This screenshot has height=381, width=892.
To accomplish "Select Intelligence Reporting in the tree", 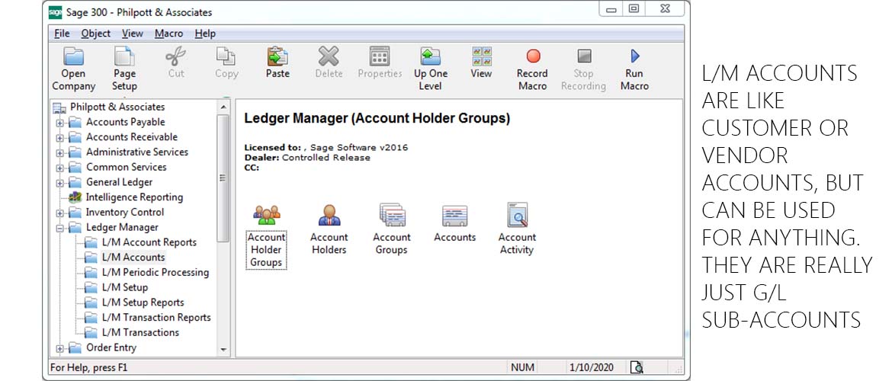I will (x=134, y=197).
